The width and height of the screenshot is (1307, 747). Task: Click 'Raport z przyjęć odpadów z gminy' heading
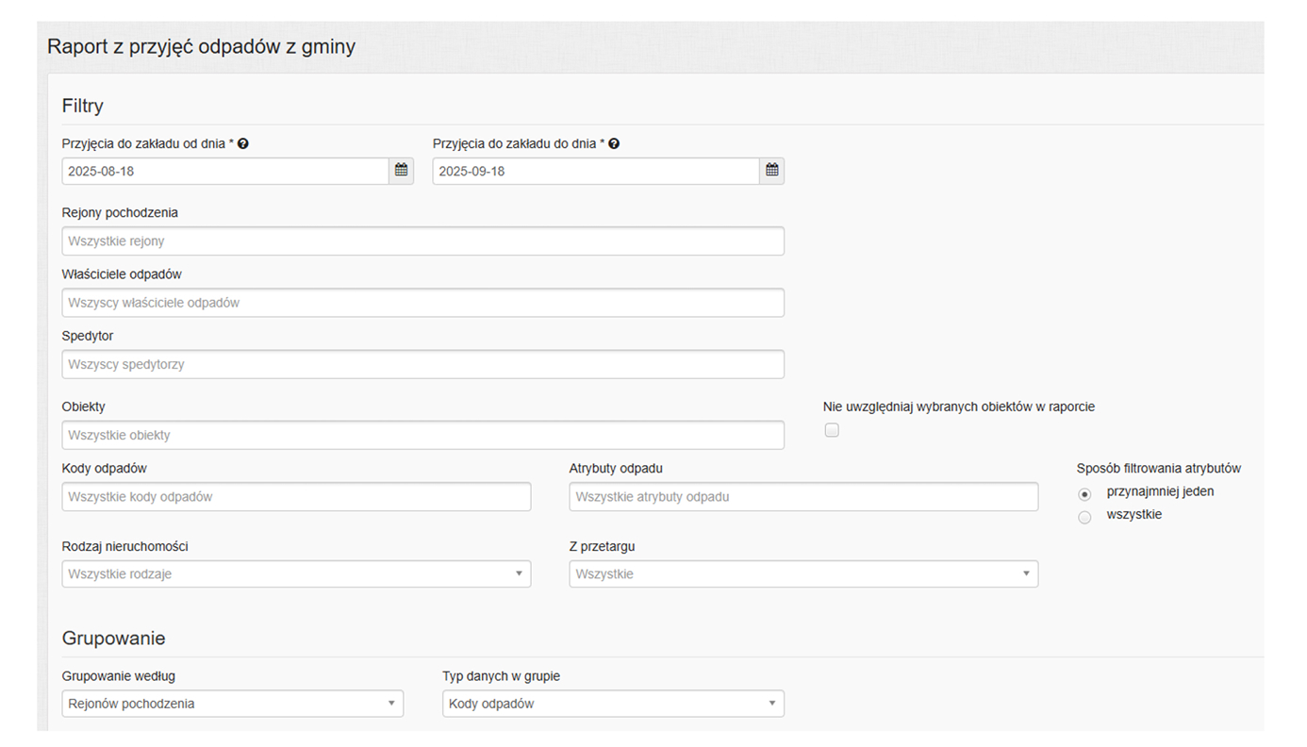click(201, 46)
